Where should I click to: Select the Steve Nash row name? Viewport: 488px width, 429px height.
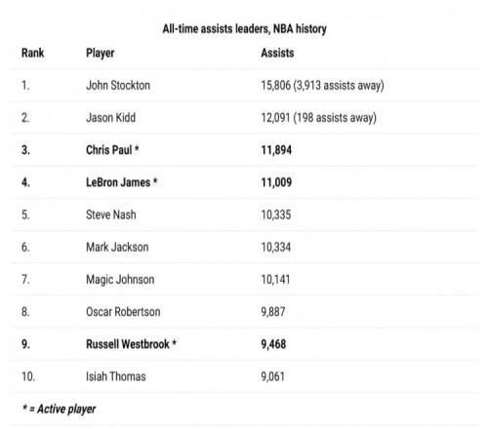[111, 214]
